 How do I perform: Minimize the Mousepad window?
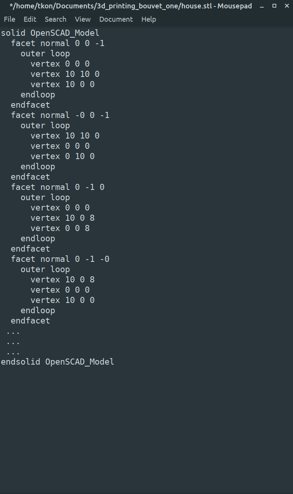[x=261, y=6]
